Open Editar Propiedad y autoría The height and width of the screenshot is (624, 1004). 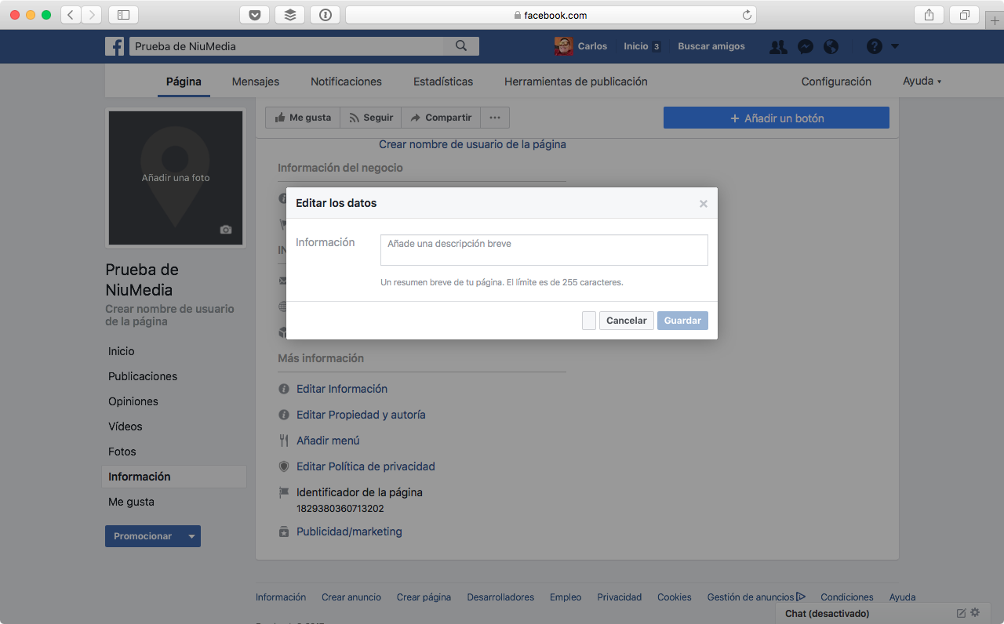coord(361,415)
